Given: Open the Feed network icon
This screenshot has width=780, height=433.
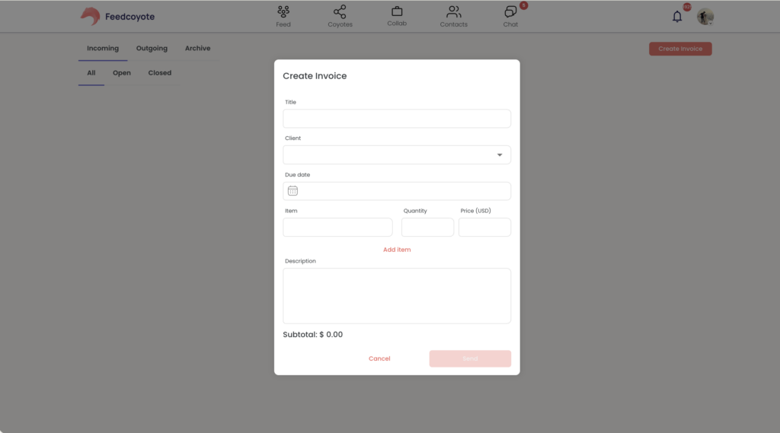Looking at the screenshot, I should coord(283,12).
